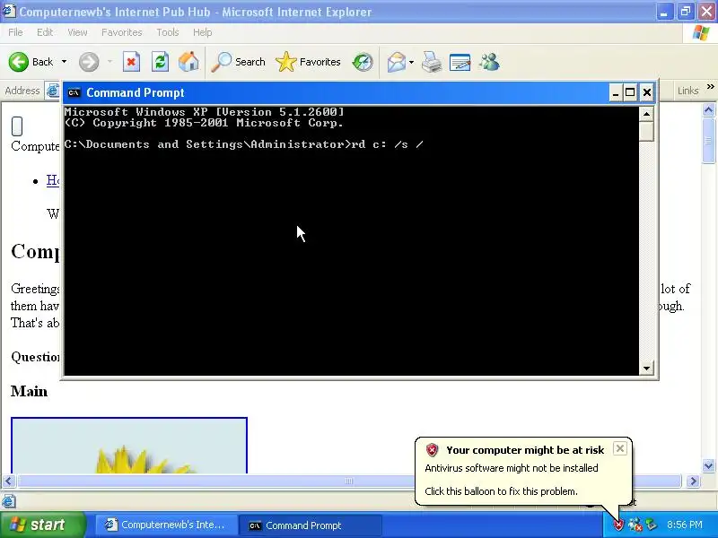Open the Edit menu

(45, 32)
